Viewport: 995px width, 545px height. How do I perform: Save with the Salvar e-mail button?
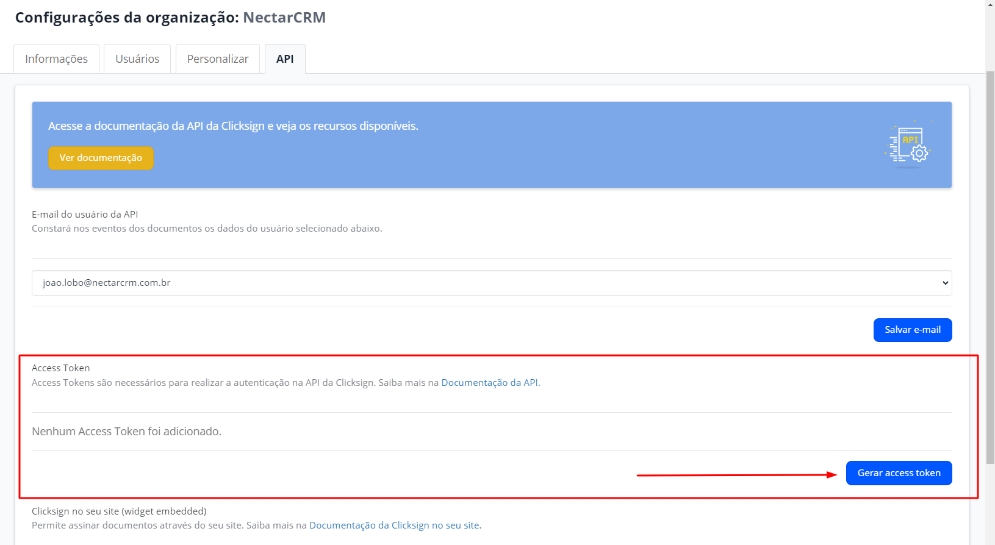[913, 330]
